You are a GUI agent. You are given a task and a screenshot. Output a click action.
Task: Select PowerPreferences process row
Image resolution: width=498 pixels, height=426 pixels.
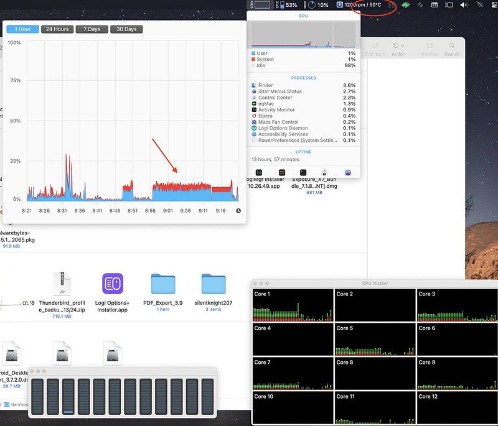pyautogui.click(x=303, y=140)
